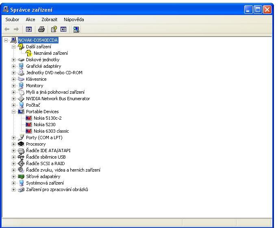Click the Porty (COM a LPT) icon
The width and height of the screenshot is (278, 228).
(x=21, y=138)
